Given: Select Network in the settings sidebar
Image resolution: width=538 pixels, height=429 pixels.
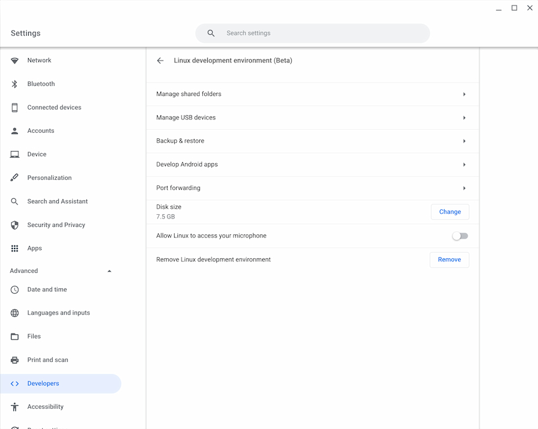Looking at the screenshot, I should point(61,61).
